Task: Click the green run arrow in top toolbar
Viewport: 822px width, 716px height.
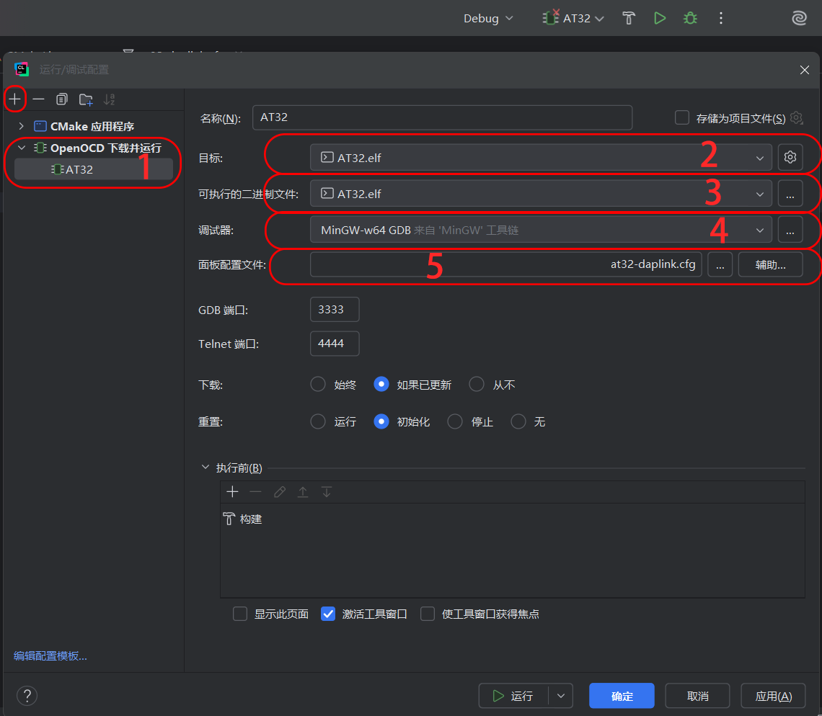Action: point(659,19)
